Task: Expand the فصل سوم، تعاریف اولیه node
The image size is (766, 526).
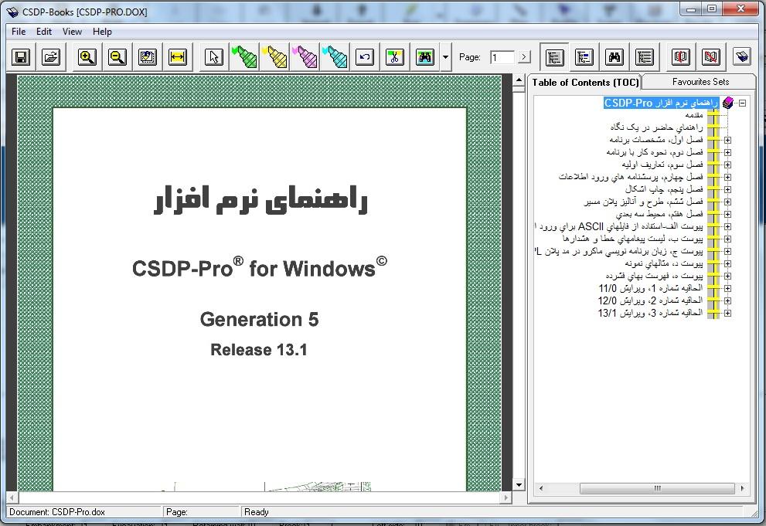Action: (728, 165)
